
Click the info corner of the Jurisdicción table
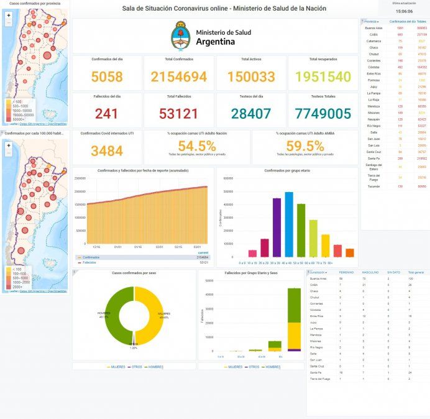[x=308, y=272]
